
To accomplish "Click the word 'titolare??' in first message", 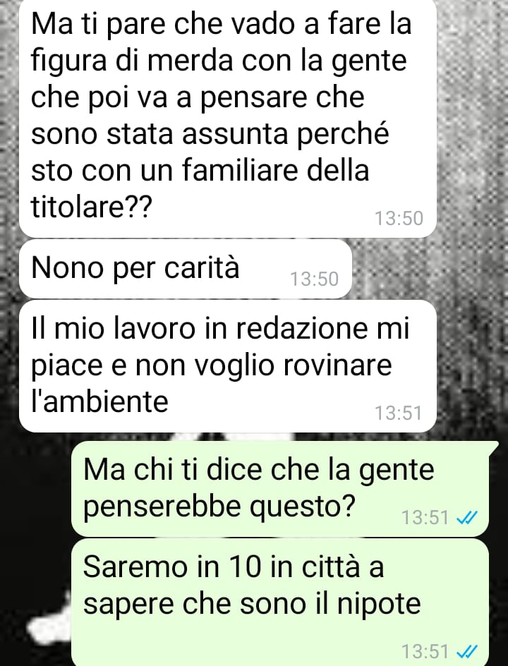I will point(91,207).
